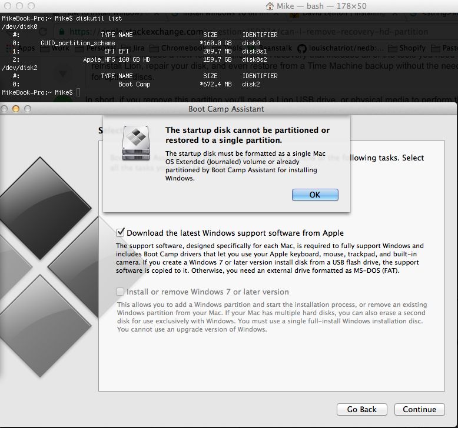
Task: Click the home icon in Terminal title bar
Action: pyautogui.click(x=270, y=6)
